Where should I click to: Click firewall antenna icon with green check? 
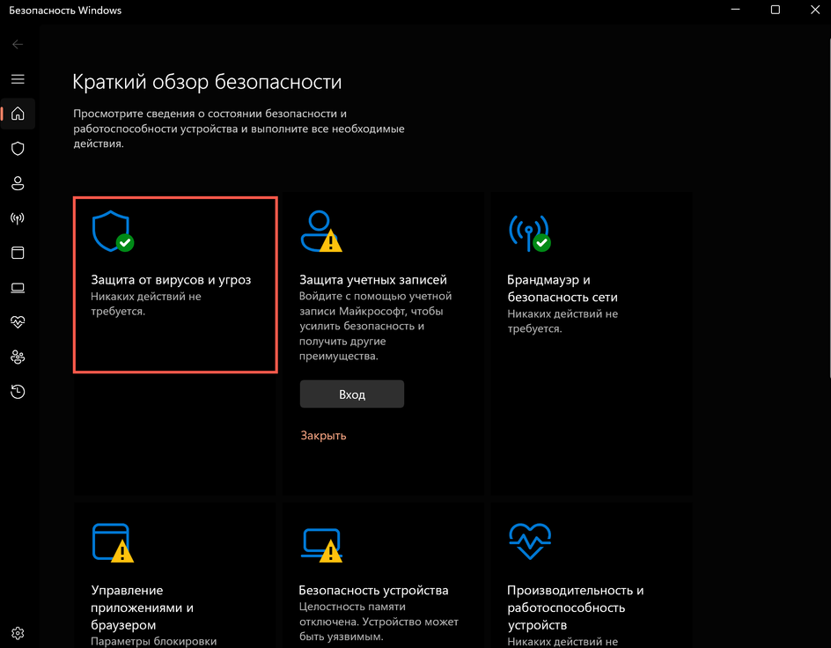[x=529, y=232]
